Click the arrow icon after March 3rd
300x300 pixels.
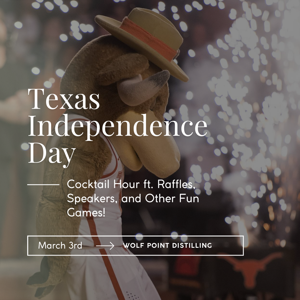click(105, 246)
